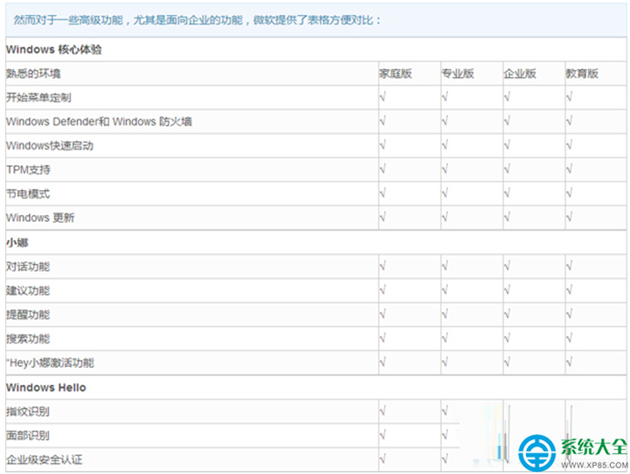Image resolution: width=630 pixels, height=474 pixels.
Task: Click the 'Windows Defender和 Windows 防火墙' row label
Action: pyautogui.click(x=99, y=121)
